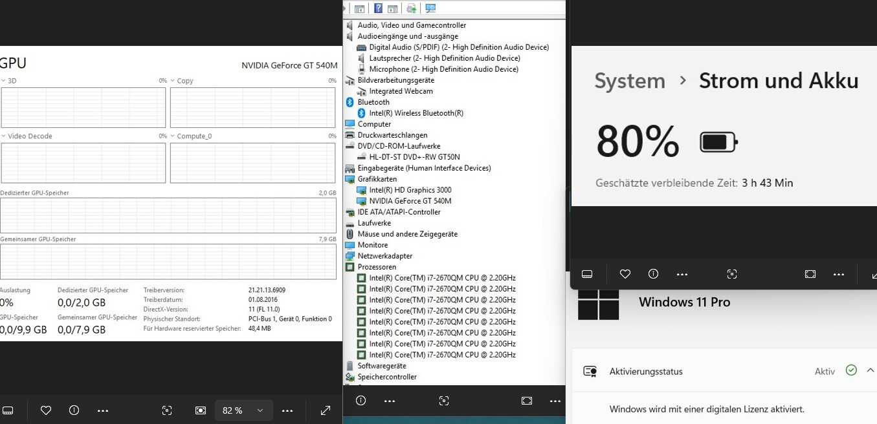Click the update driver toolbar icon

click(x=411, y=8)
